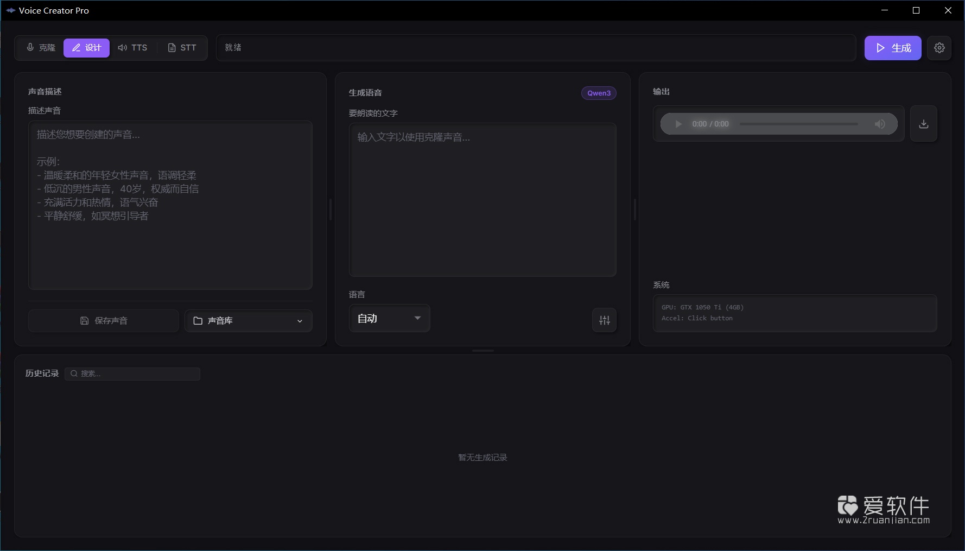
Task: Click the audio progress seek bar
Action: pos(798,124)
